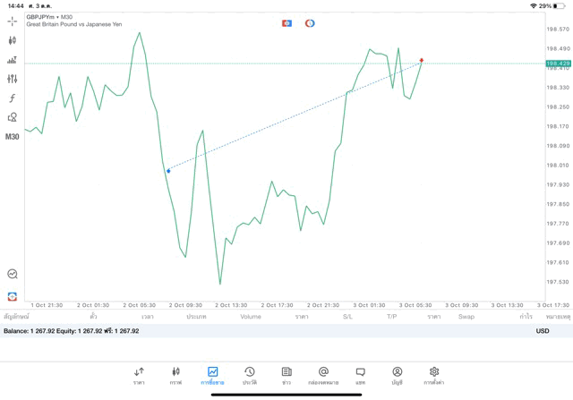Tap the red-blue icon at bottom left
Image resolution: width=573 pixels, height=400 pixels.
tap(12, 295)
